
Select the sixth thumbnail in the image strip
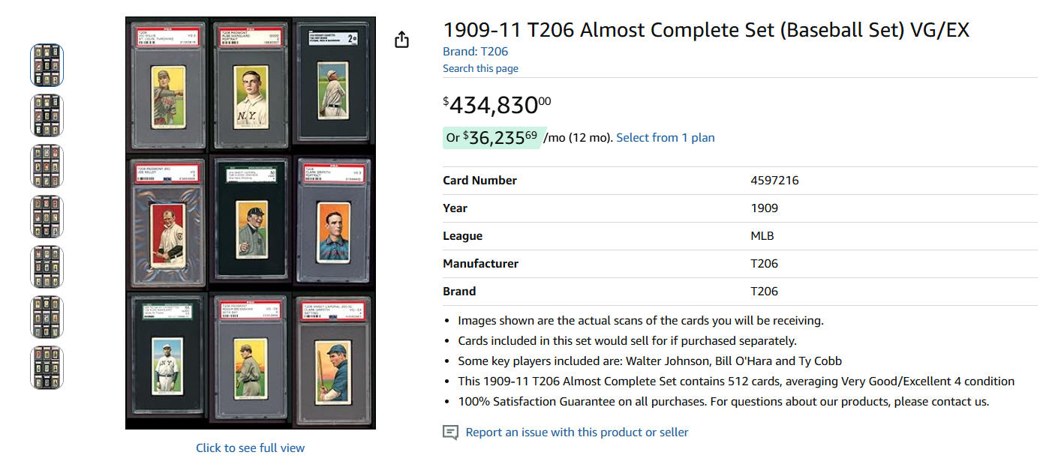[x=47, y=316]
